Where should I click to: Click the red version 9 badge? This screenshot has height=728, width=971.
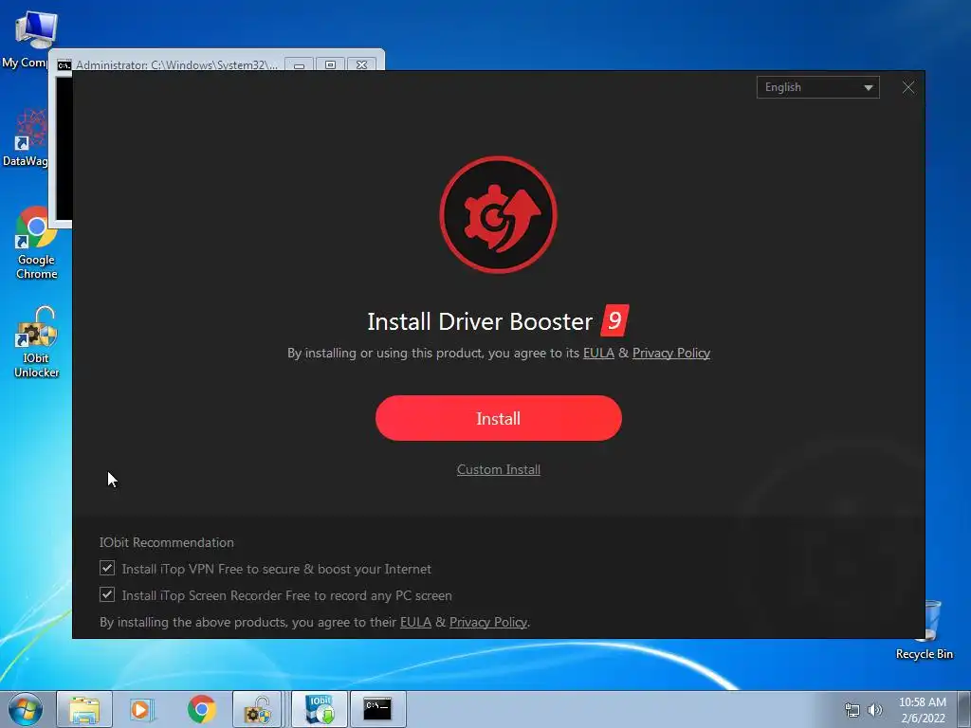[x=614, y=320]
